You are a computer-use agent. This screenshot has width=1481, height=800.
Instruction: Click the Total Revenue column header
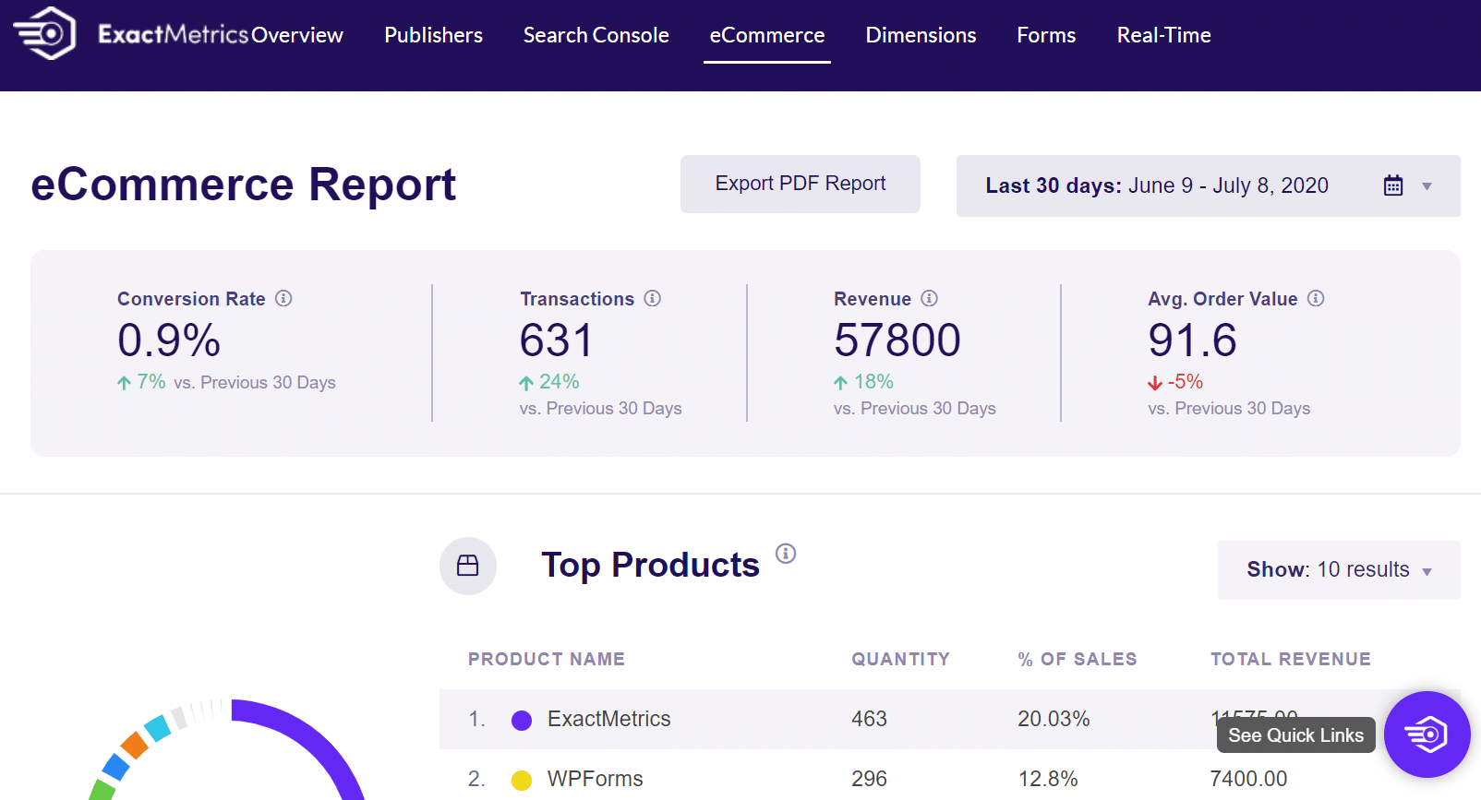pos(1291,659)
